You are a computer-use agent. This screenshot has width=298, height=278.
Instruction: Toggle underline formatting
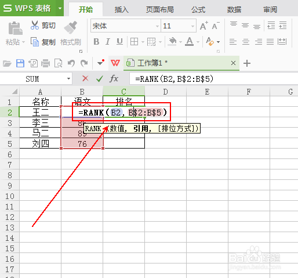(x=119, y=42)
